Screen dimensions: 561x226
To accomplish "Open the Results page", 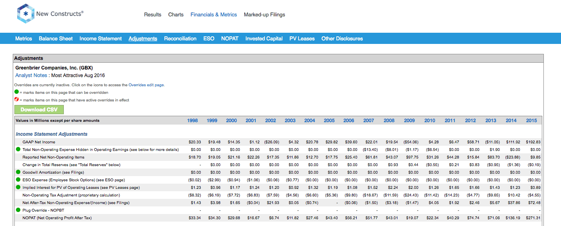I will [x=153, y=15].
